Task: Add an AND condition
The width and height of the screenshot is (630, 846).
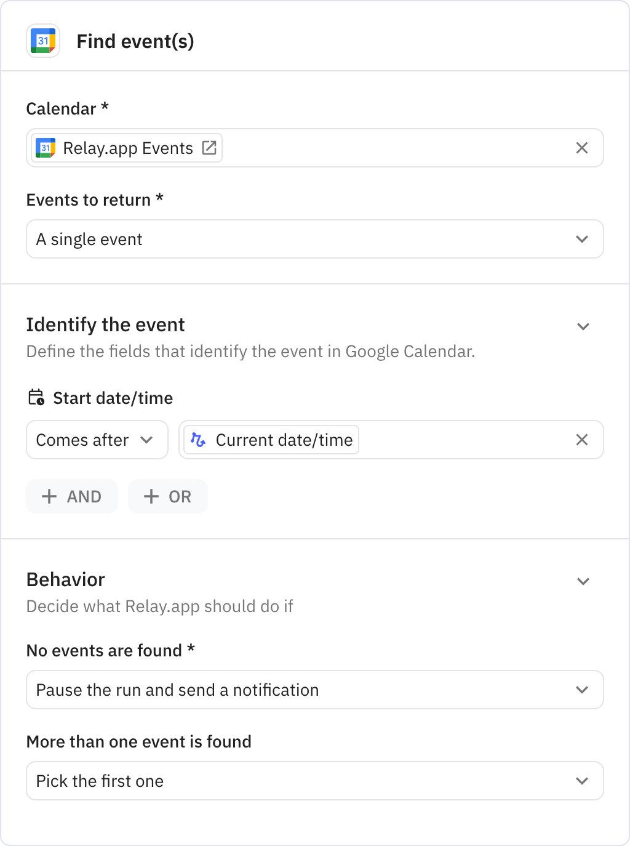Action: [x=72, y=496]
